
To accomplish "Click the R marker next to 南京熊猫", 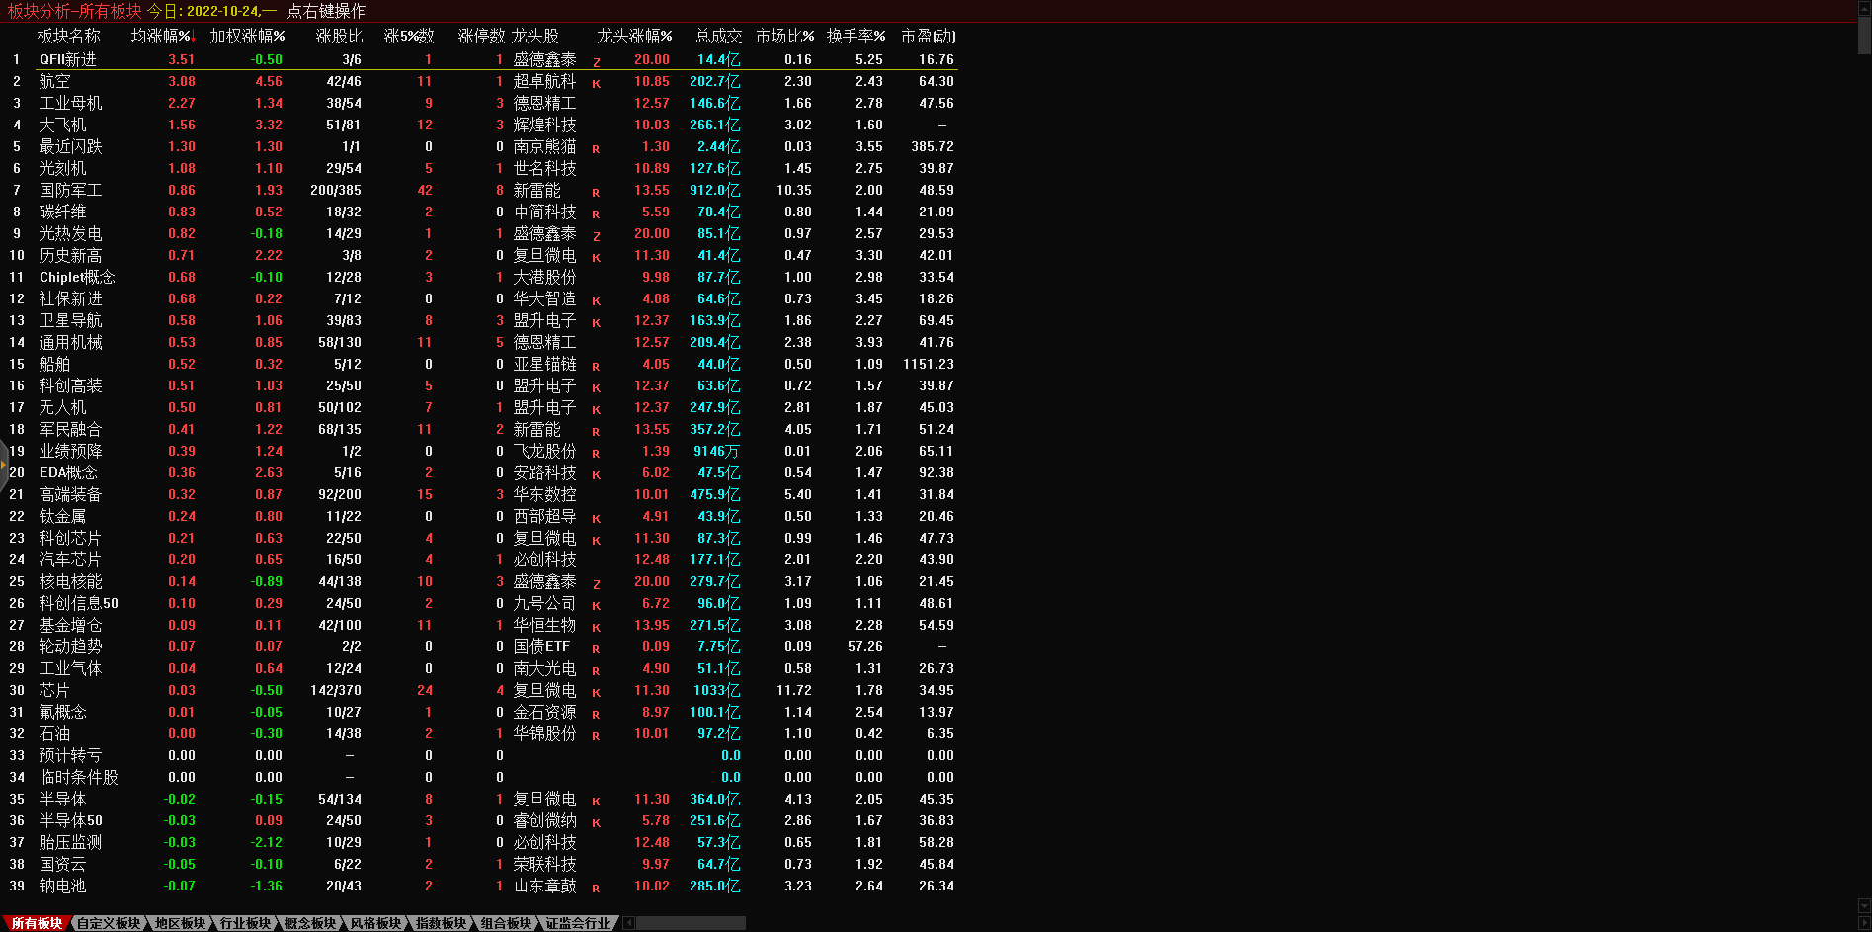I will click(596, 149).
